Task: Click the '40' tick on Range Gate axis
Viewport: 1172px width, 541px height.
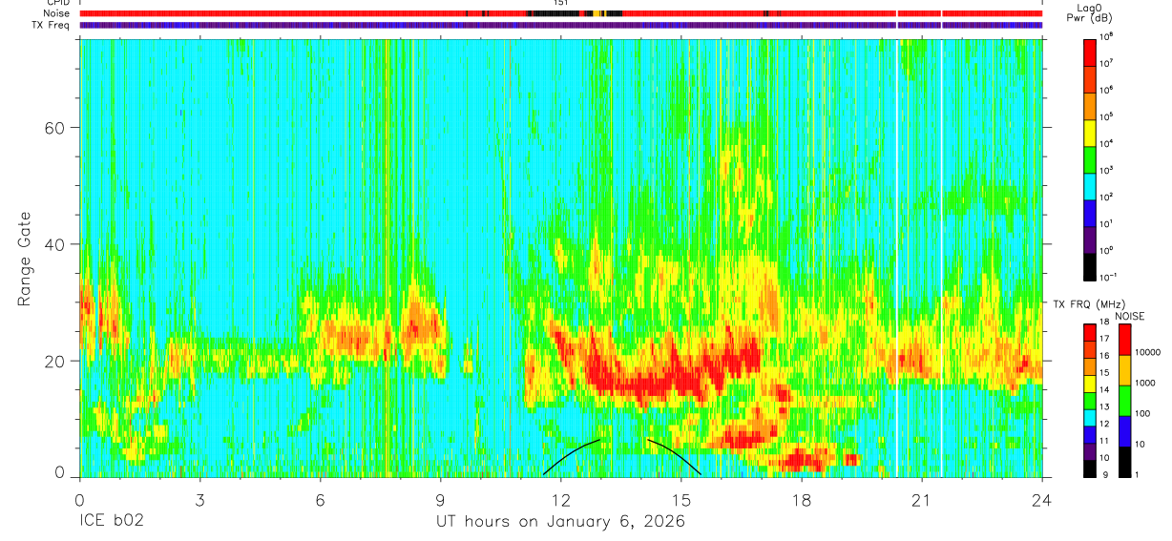Action: [56, 244]
